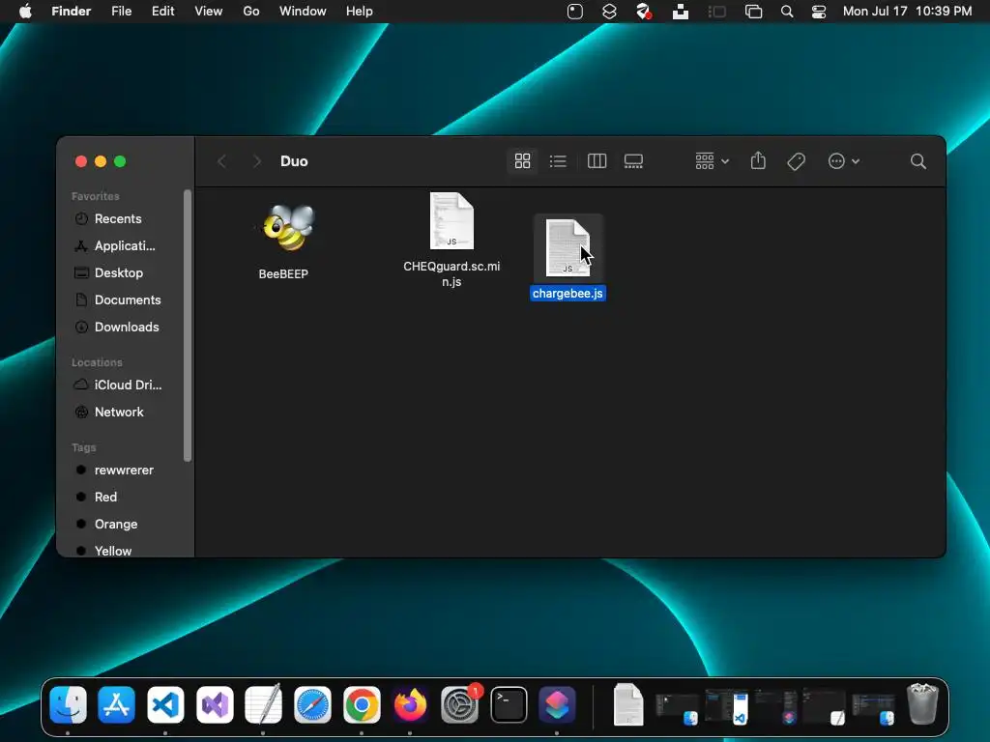Click the Finder sidebar scrollbar
The image size is (990, 742).
click(x=187, y=326)
